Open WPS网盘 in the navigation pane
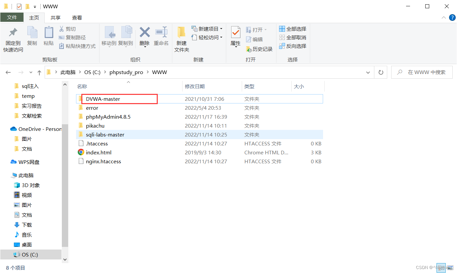Image resolution: width=457 pixels, height=273 pixels. point(25,162)
